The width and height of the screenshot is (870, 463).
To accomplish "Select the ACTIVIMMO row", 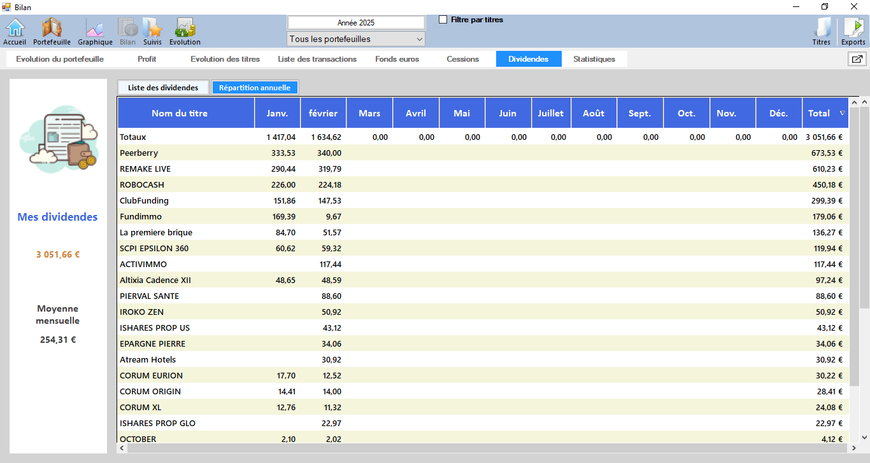I will [483, 264].
